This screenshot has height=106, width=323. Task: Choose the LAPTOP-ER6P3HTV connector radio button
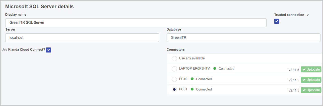pyautogui.click(x=174, y=69)
